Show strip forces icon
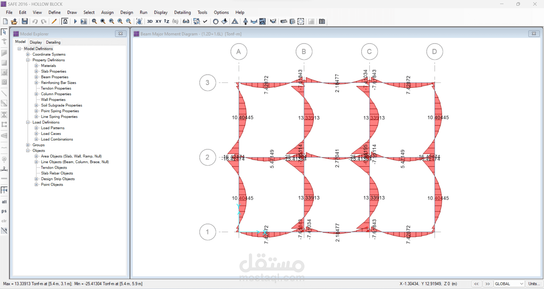This screenshot has width=544, height=289. click(x=273, y=22)
